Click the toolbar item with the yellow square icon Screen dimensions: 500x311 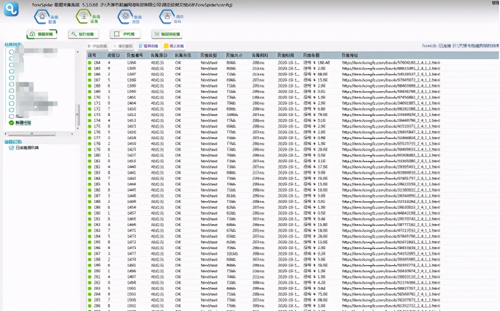click(x=174, y=46)
